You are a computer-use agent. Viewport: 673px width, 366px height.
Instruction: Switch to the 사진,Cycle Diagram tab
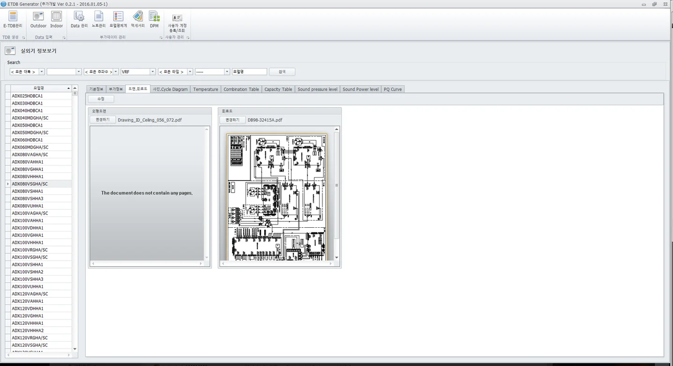[x=170, y=89]
